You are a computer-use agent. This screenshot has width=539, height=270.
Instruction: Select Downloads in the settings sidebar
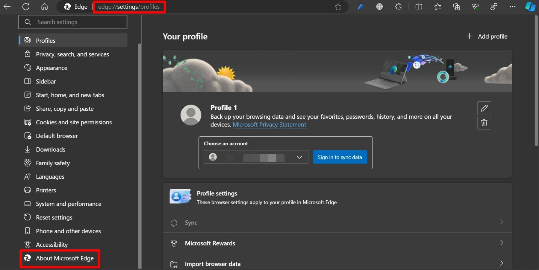[x=50, y=149]
